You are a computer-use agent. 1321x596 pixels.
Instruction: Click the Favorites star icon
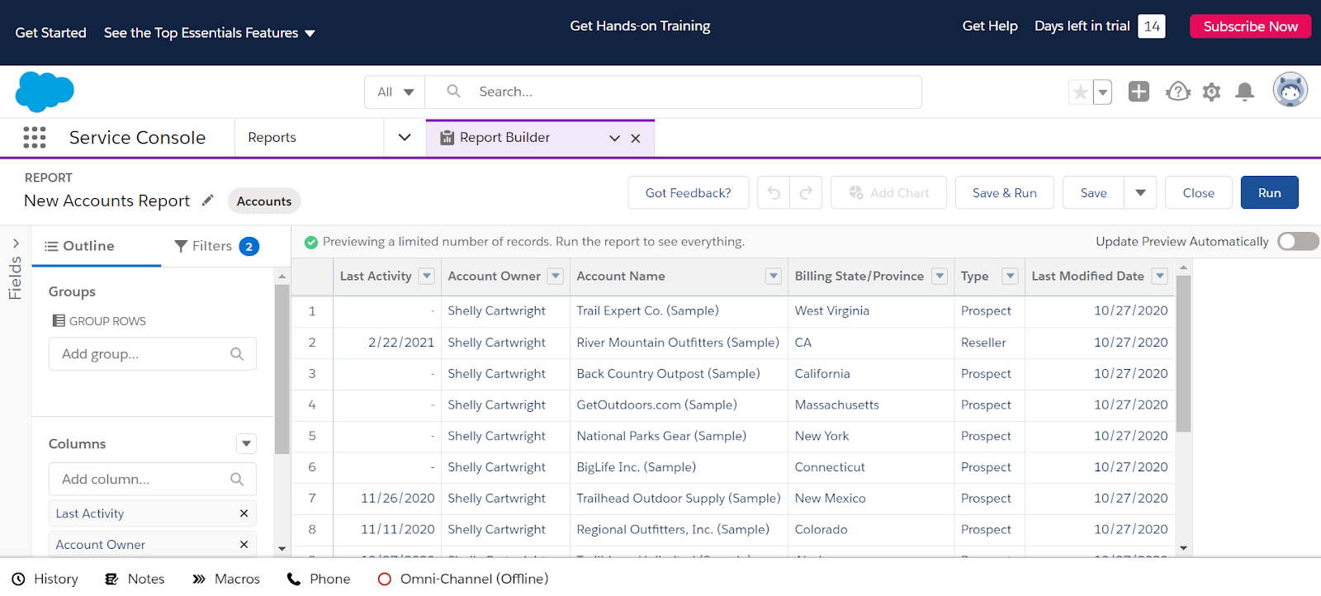coord(1080,92)
